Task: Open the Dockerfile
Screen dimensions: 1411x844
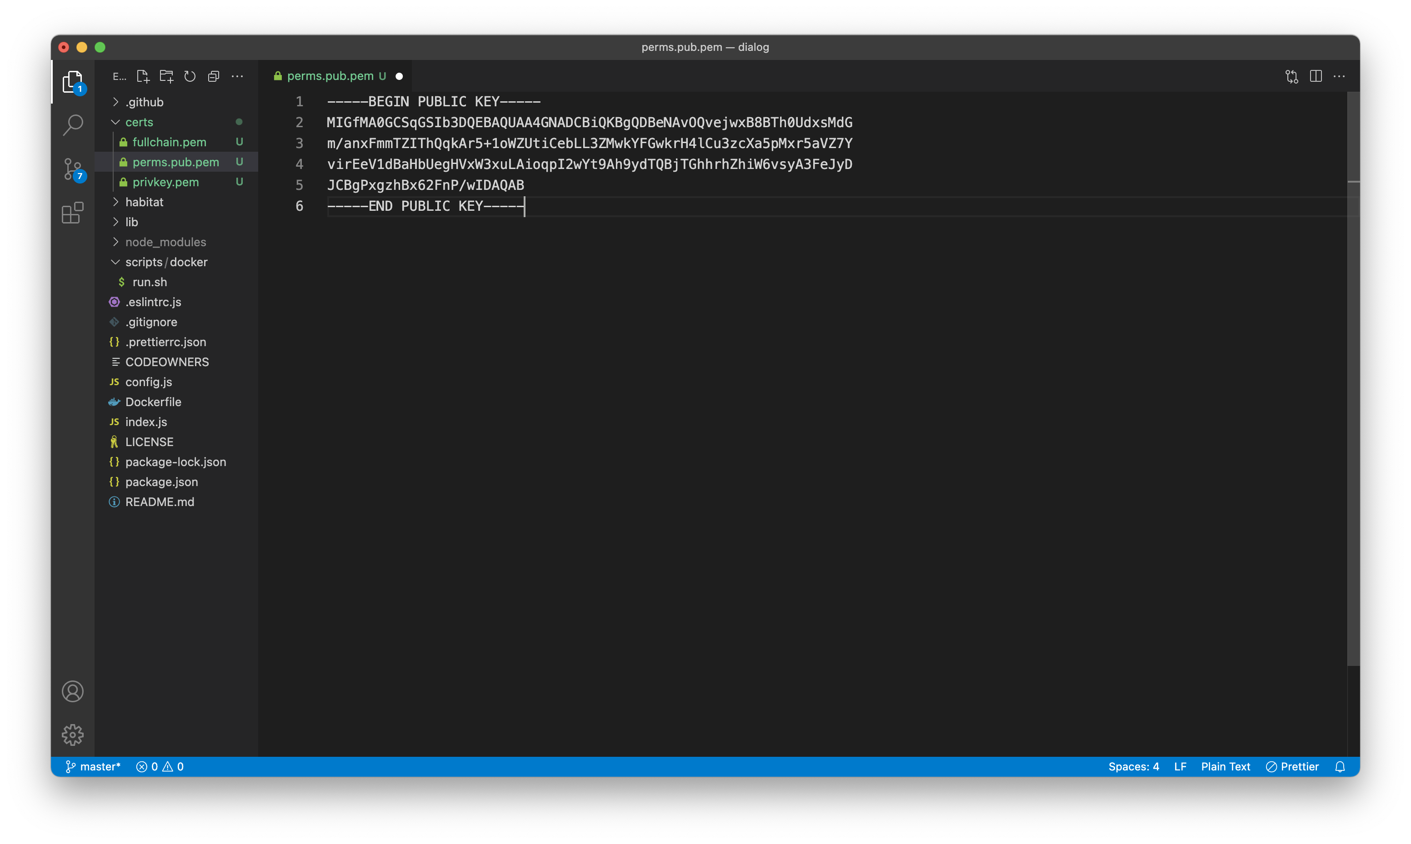Action: point(176,402)
